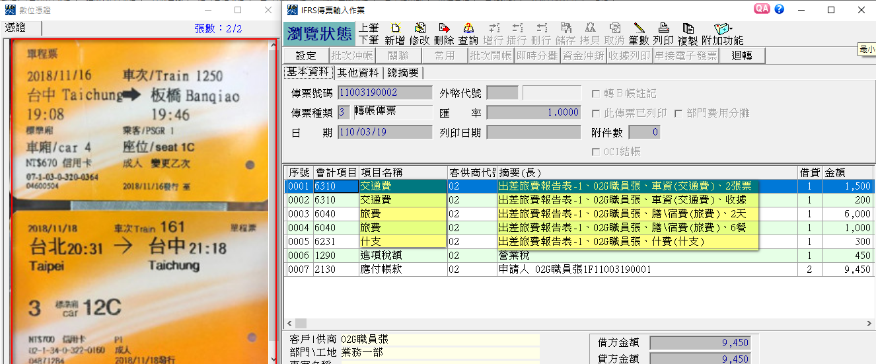876x364 pixels.
Task: Click the 迴轉 button
Action: point(742,55)
